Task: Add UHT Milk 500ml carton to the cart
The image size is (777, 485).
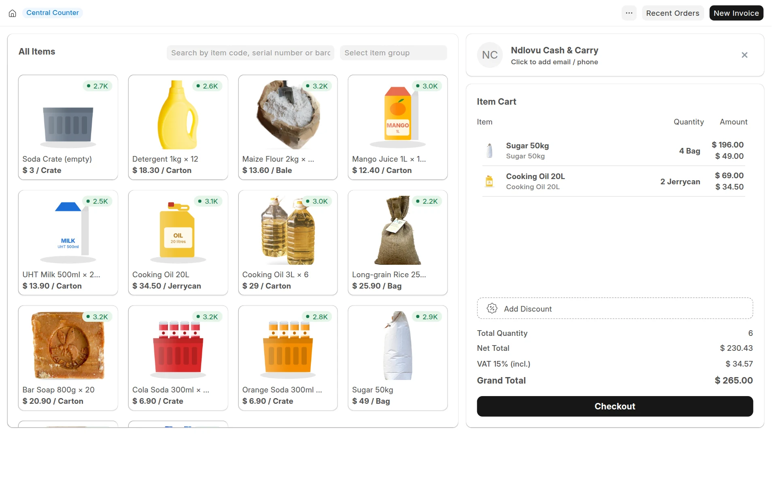Action: tap(68, 242)
